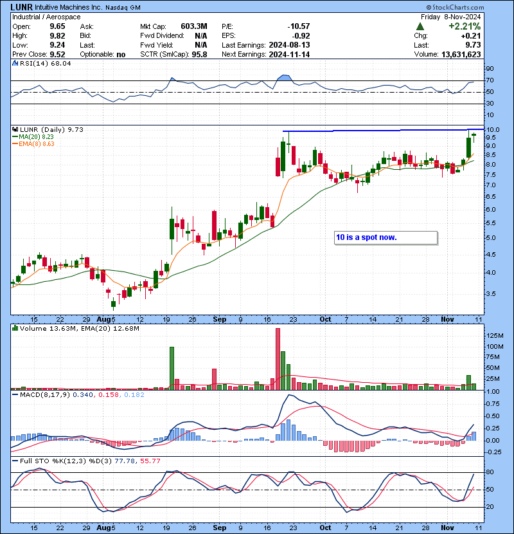Viewport: 514px width, 534px height.
Task: Click the 10.0 price axis label
Action: point(493,129)
